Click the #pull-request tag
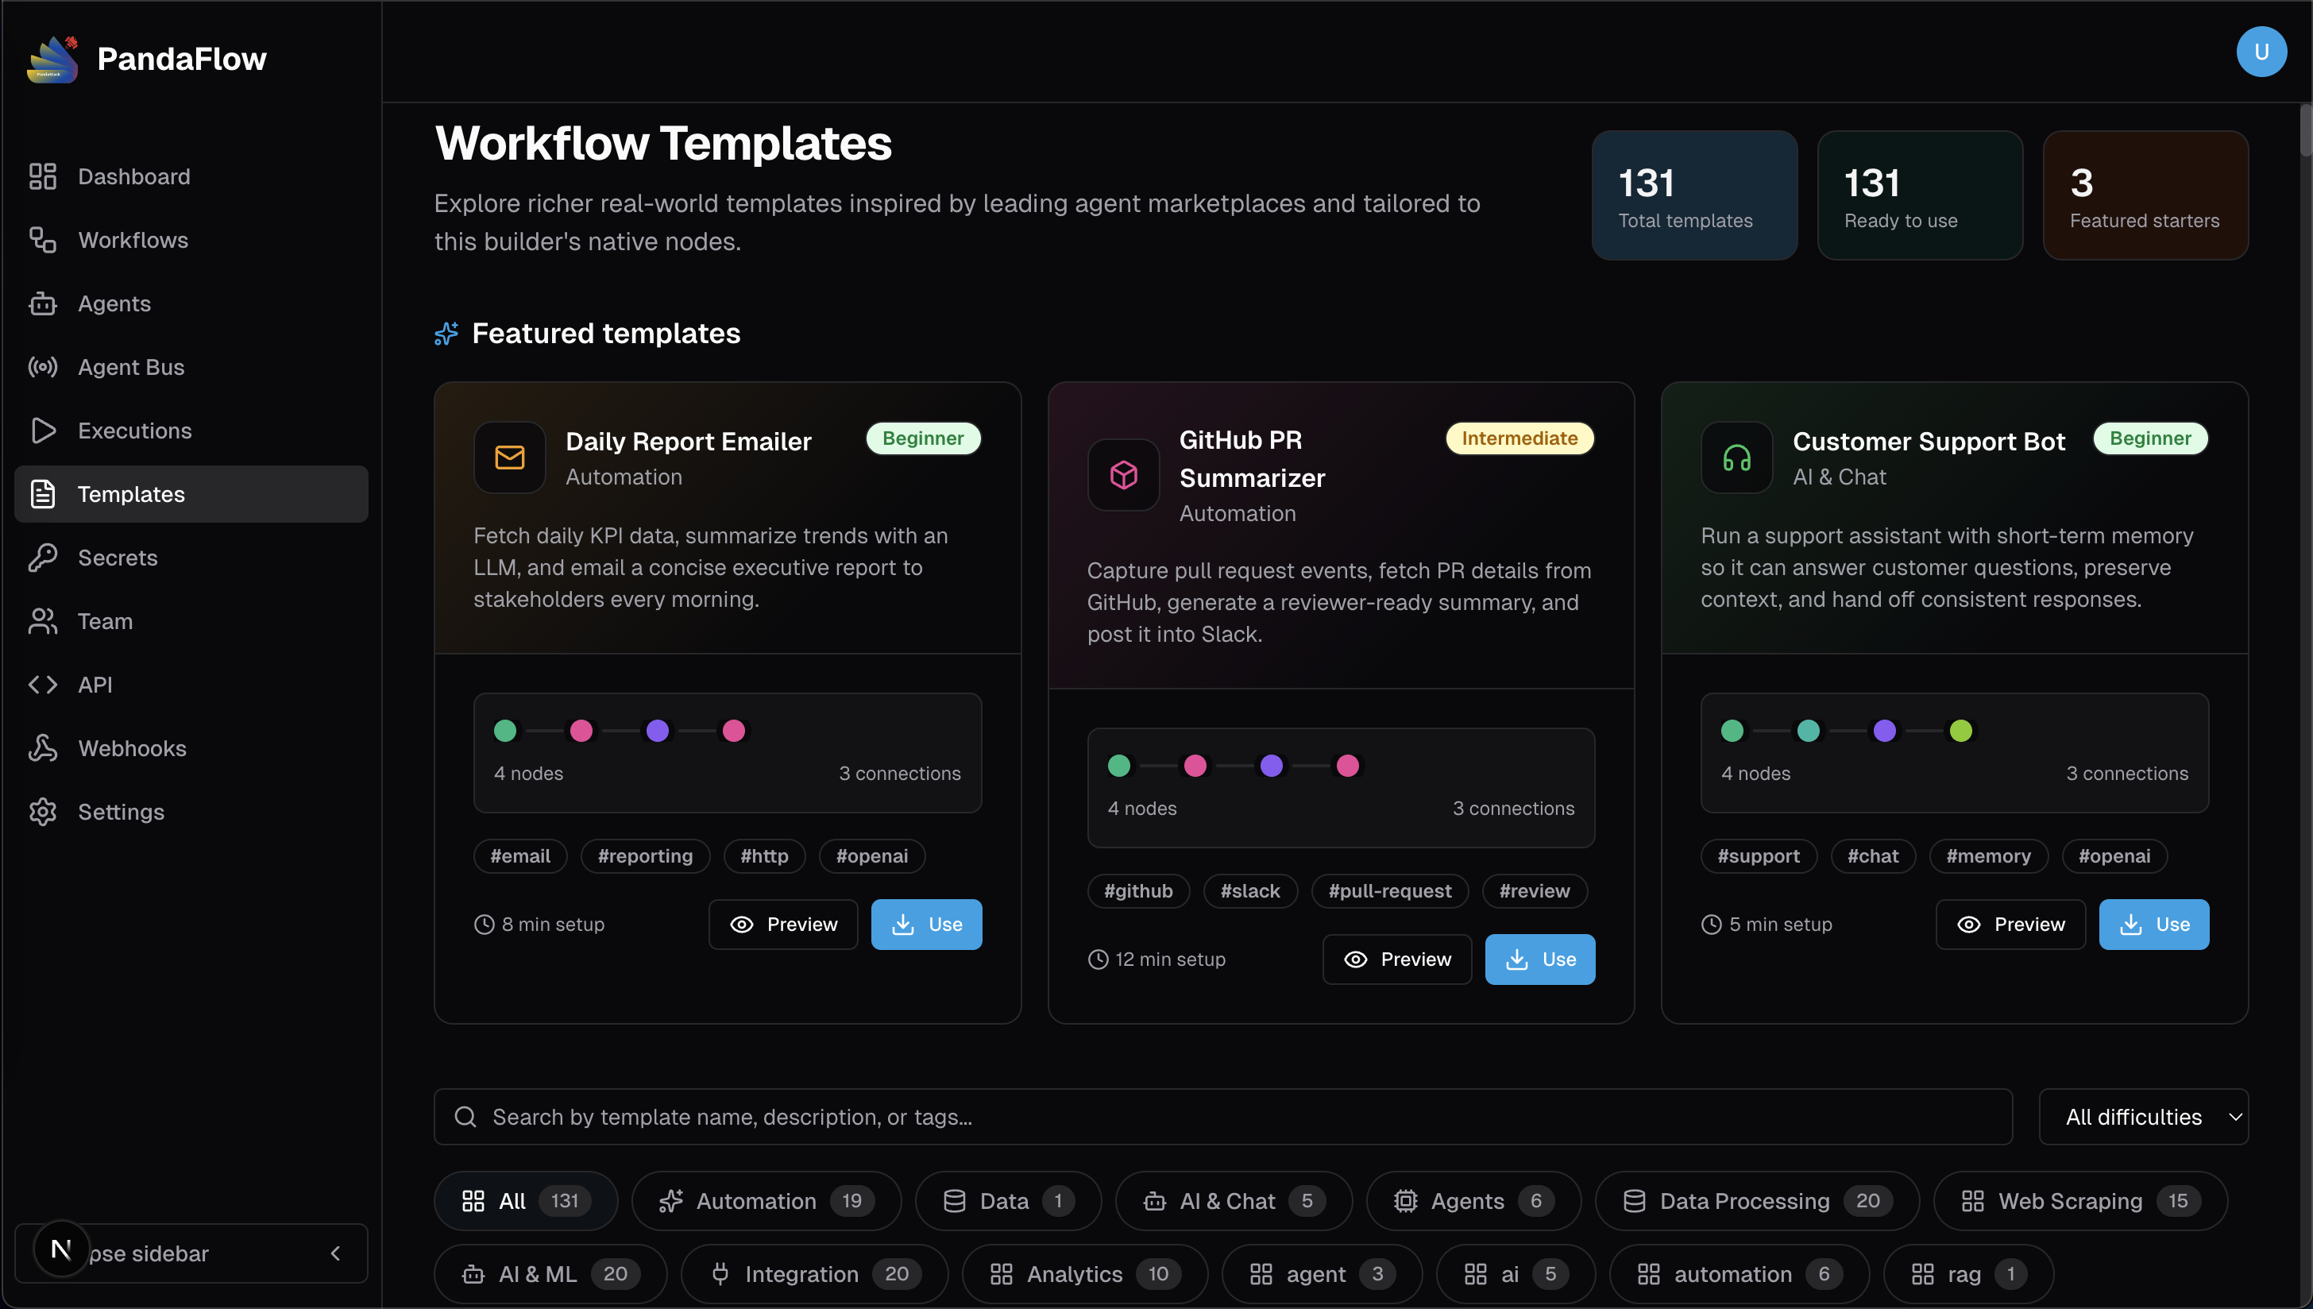 [1390, 891]
